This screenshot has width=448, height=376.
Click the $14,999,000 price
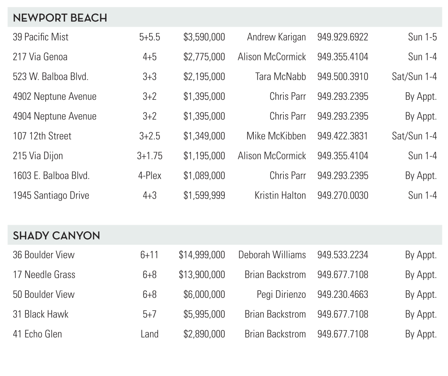coord(202,255)
